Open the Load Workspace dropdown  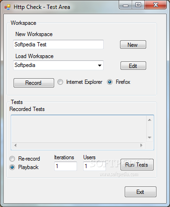(x=99, y=66)
